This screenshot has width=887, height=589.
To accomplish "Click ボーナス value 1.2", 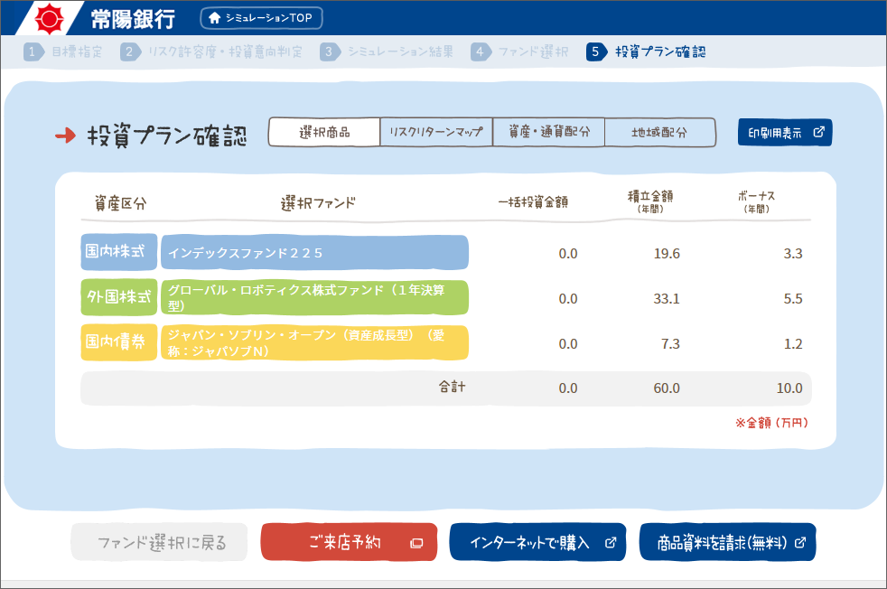I will click(x=792, y=344).
